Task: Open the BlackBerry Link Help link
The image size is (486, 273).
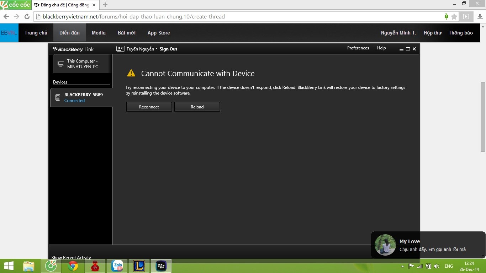Action: [x=381, y=48]
